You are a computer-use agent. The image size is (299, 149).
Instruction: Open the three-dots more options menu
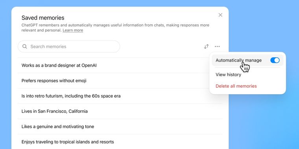tap(217, 47)
